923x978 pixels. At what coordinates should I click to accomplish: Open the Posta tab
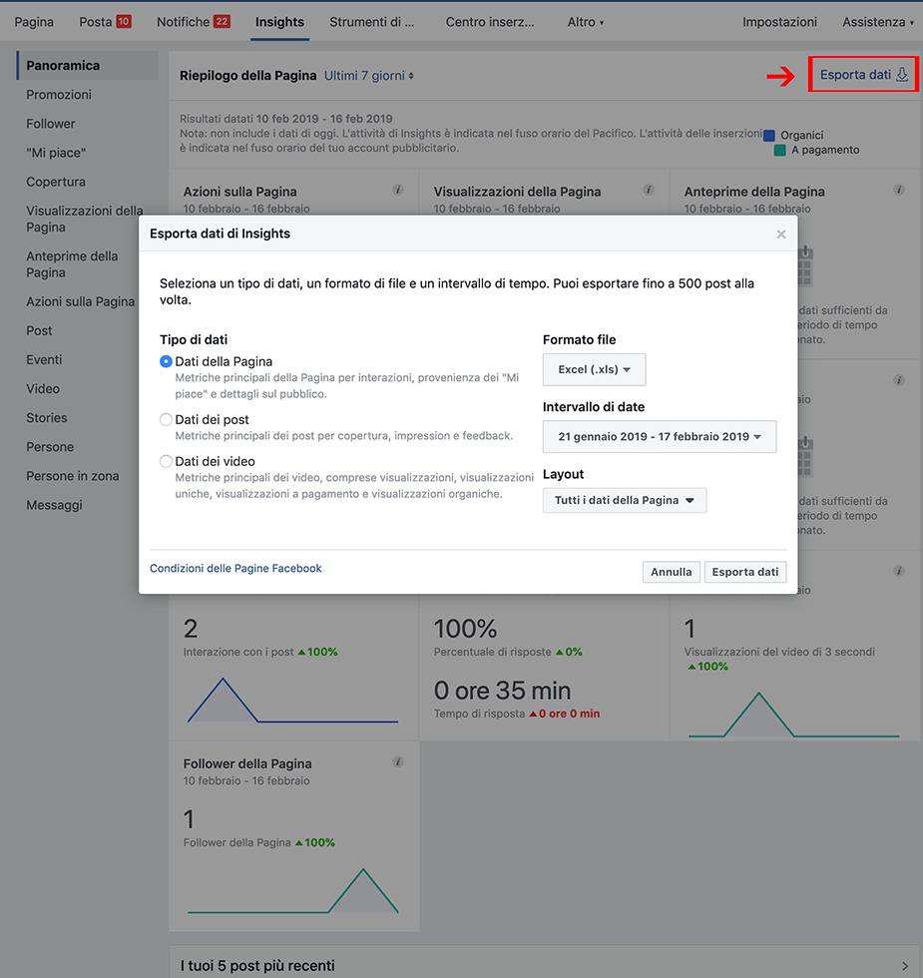click(105, 22)
